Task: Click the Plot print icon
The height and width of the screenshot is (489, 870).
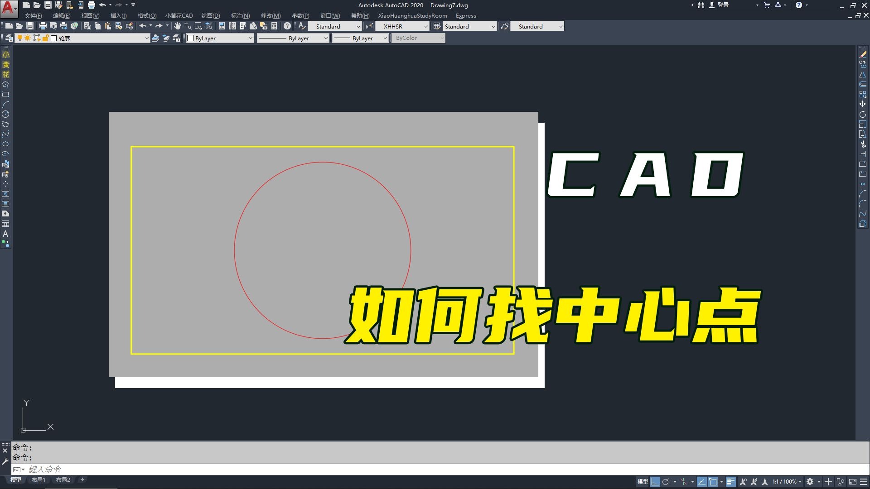Action: (43, 26)
